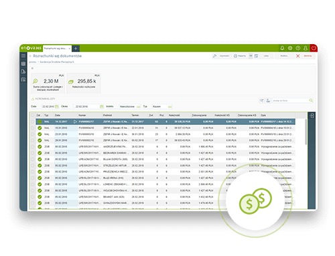Select row checkbox for date 23.01.2018

tap(33, 134)
